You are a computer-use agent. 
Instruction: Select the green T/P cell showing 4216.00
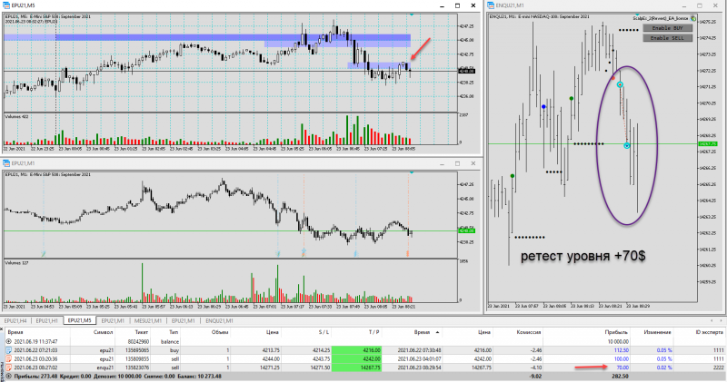click(x=356, y=350)
